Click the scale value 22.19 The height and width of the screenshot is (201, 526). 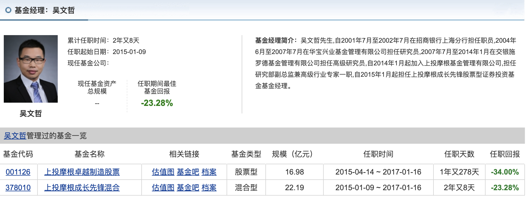(295, 188)
